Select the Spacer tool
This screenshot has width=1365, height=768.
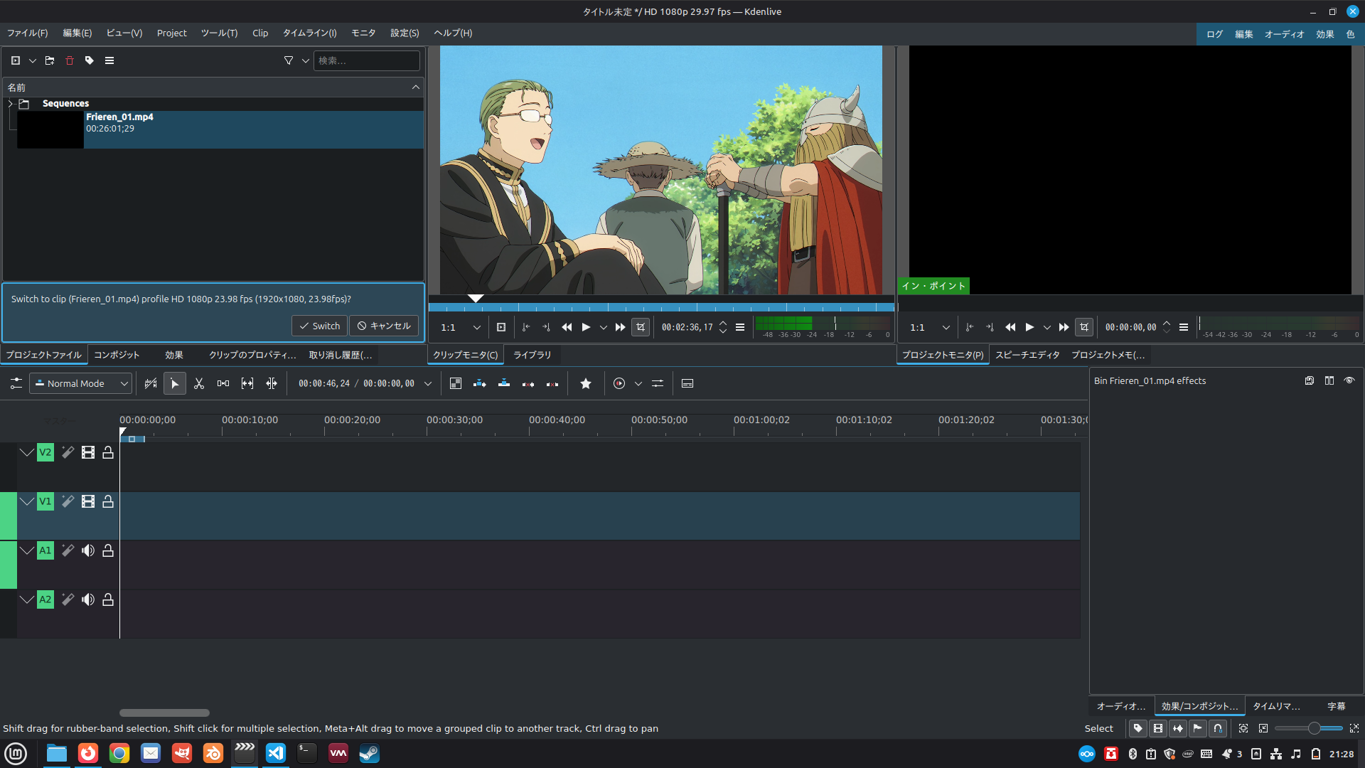coord(247,383)
